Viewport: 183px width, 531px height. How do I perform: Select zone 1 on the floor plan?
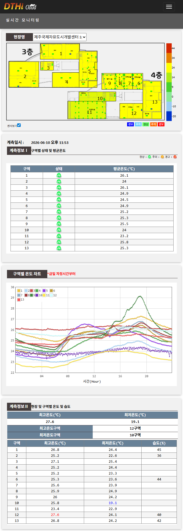click(x=60, y=51)
